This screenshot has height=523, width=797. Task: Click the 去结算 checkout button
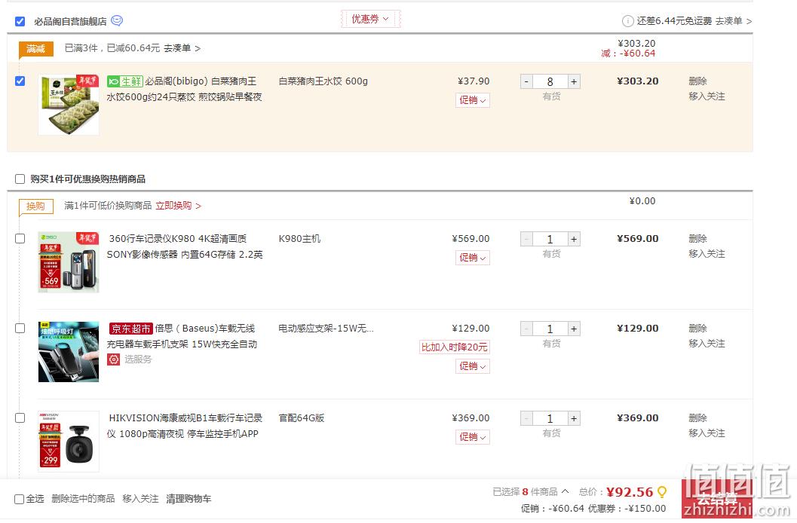pos(716,499)
